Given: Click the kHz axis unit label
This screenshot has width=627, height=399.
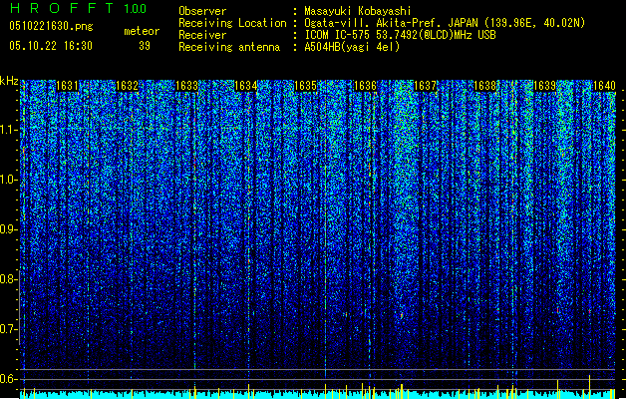Looking at the screenshot, I should [x=9, y=81].
